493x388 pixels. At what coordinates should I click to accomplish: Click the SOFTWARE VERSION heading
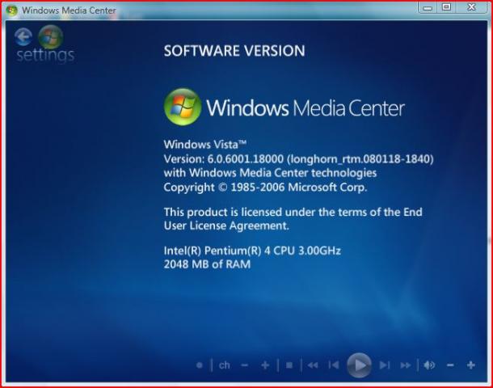pyautogui.click(x=234, y=51)
